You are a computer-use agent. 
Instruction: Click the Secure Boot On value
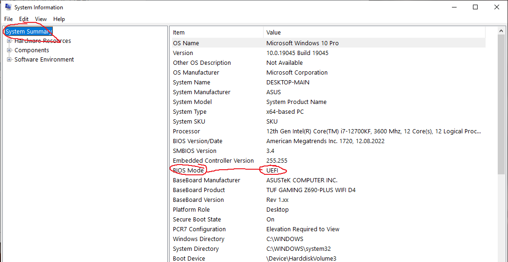(x=270, y=220)
